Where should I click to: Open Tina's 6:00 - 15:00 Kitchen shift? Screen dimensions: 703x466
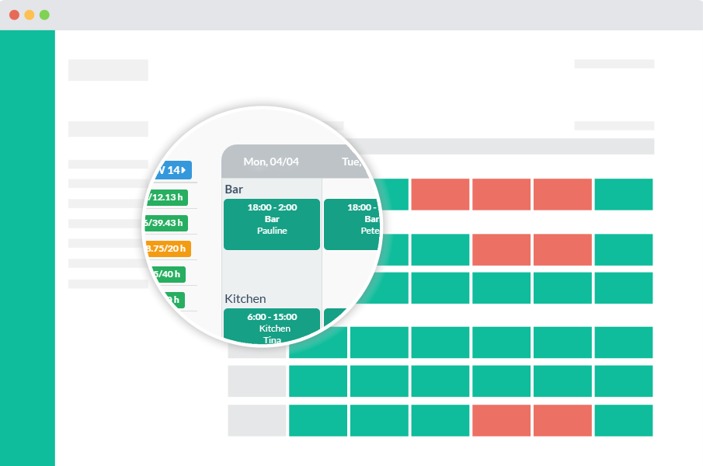tap(271, 325)
